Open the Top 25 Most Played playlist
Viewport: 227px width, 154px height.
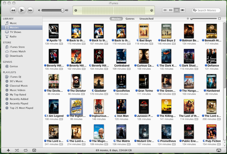pos(22,108)
